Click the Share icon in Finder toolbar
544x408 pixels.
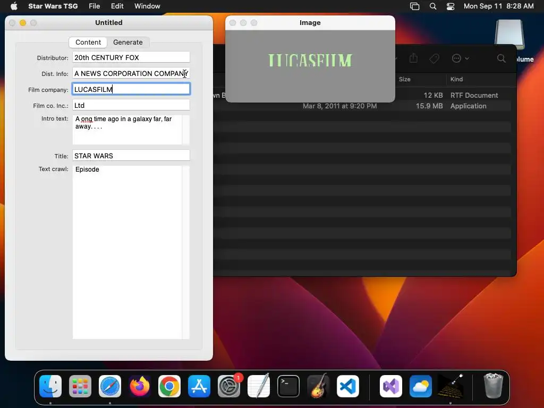[x=413, y=58]
